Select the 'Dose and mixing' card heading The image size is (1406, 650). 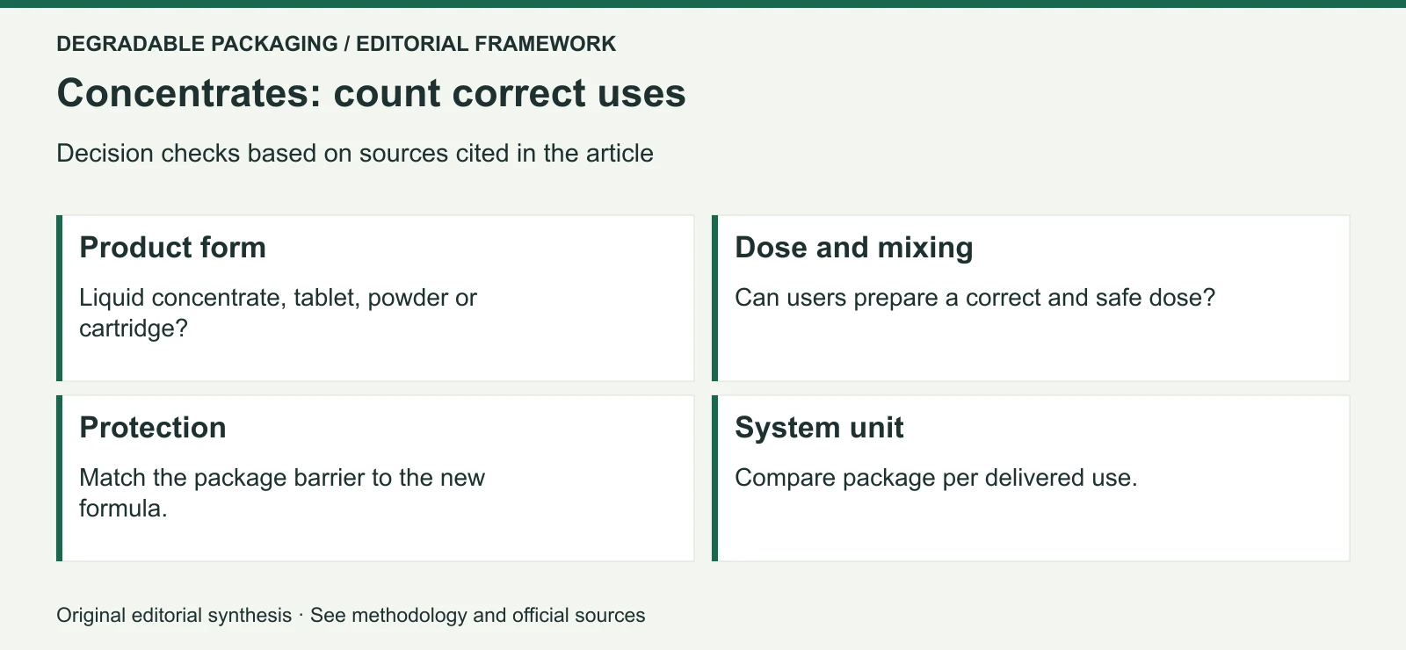point(853,248)
